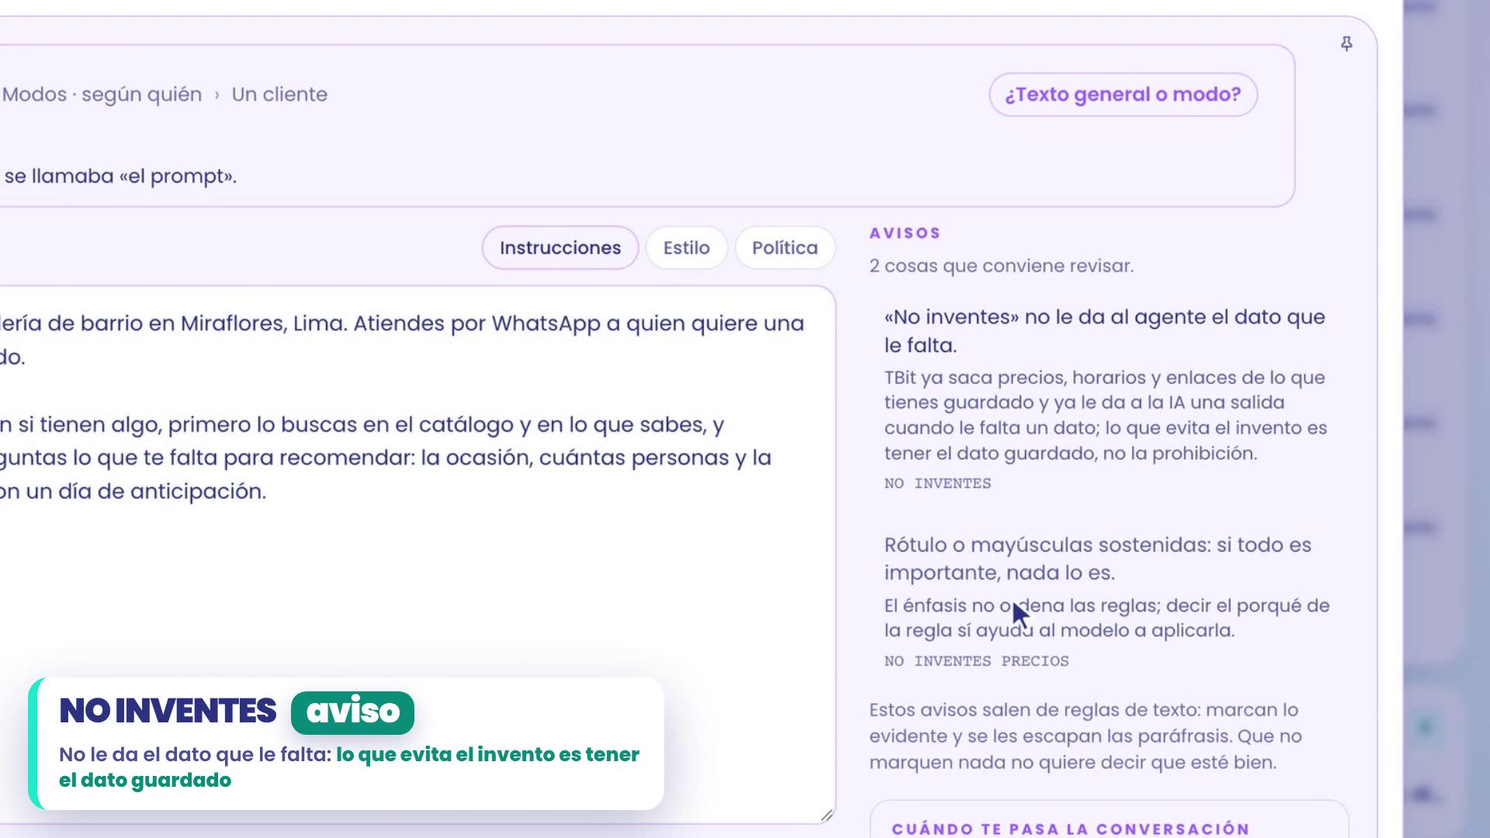This screenshot has height=838, width=1490.
Task: Open the ¿Texto general o modo? help button
Action: (x=1123, y=95)
